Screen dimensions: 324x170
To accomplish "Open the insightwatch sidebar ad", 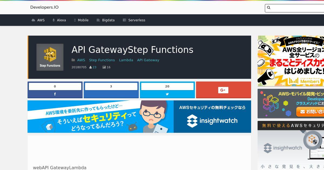I will [x=291, y=145].
